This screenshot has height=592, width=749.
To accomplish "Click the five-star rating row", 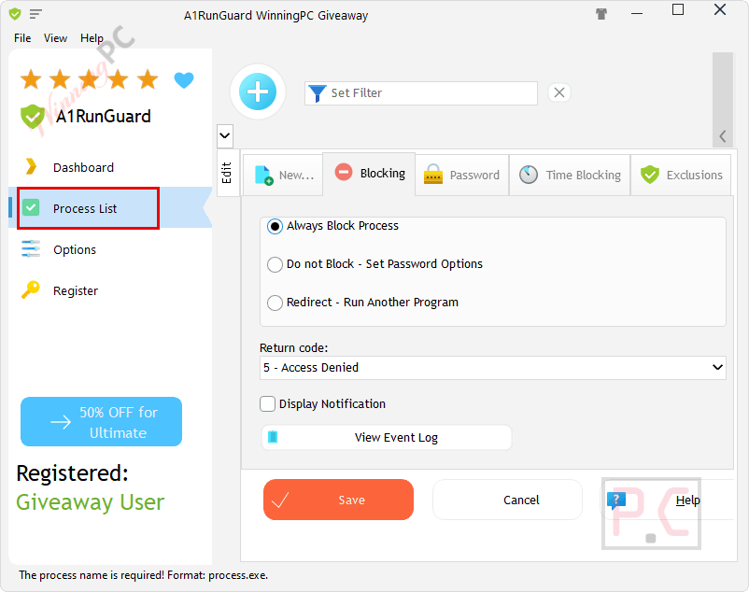I will click(x=90, y=79).
